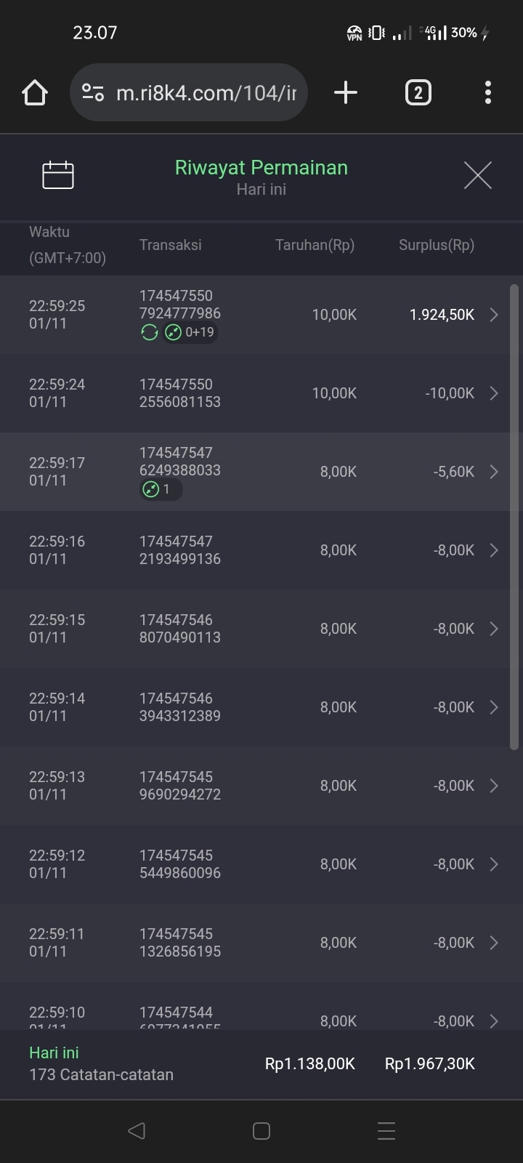Click the history list vertical scrollbar

pyautogui.click(x=514, y=516)
